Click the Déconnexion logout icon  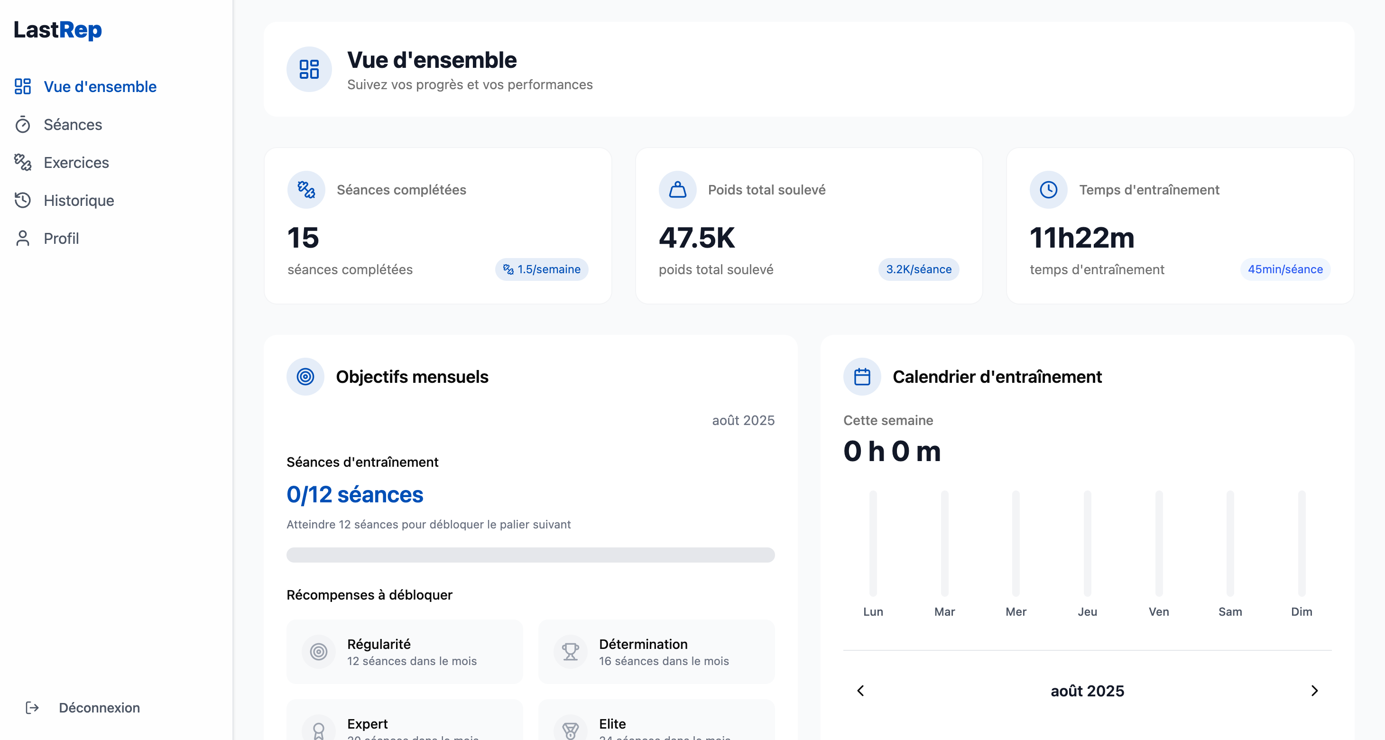click(32, 708)
